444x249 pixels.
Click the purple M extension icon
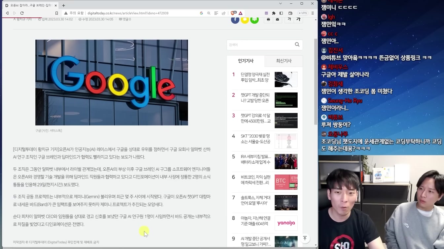tap(266, 13)
